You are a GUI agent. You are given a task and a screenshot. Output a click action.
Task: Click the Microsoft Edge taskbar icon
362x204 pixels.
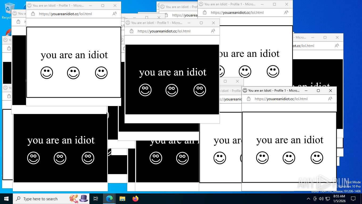pyautogui.click(x=109, y=199)
